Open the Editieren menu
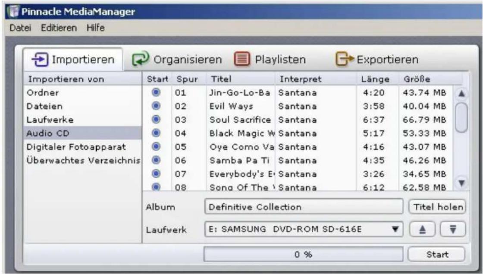The image size is (483, 274). coord(59,28)
